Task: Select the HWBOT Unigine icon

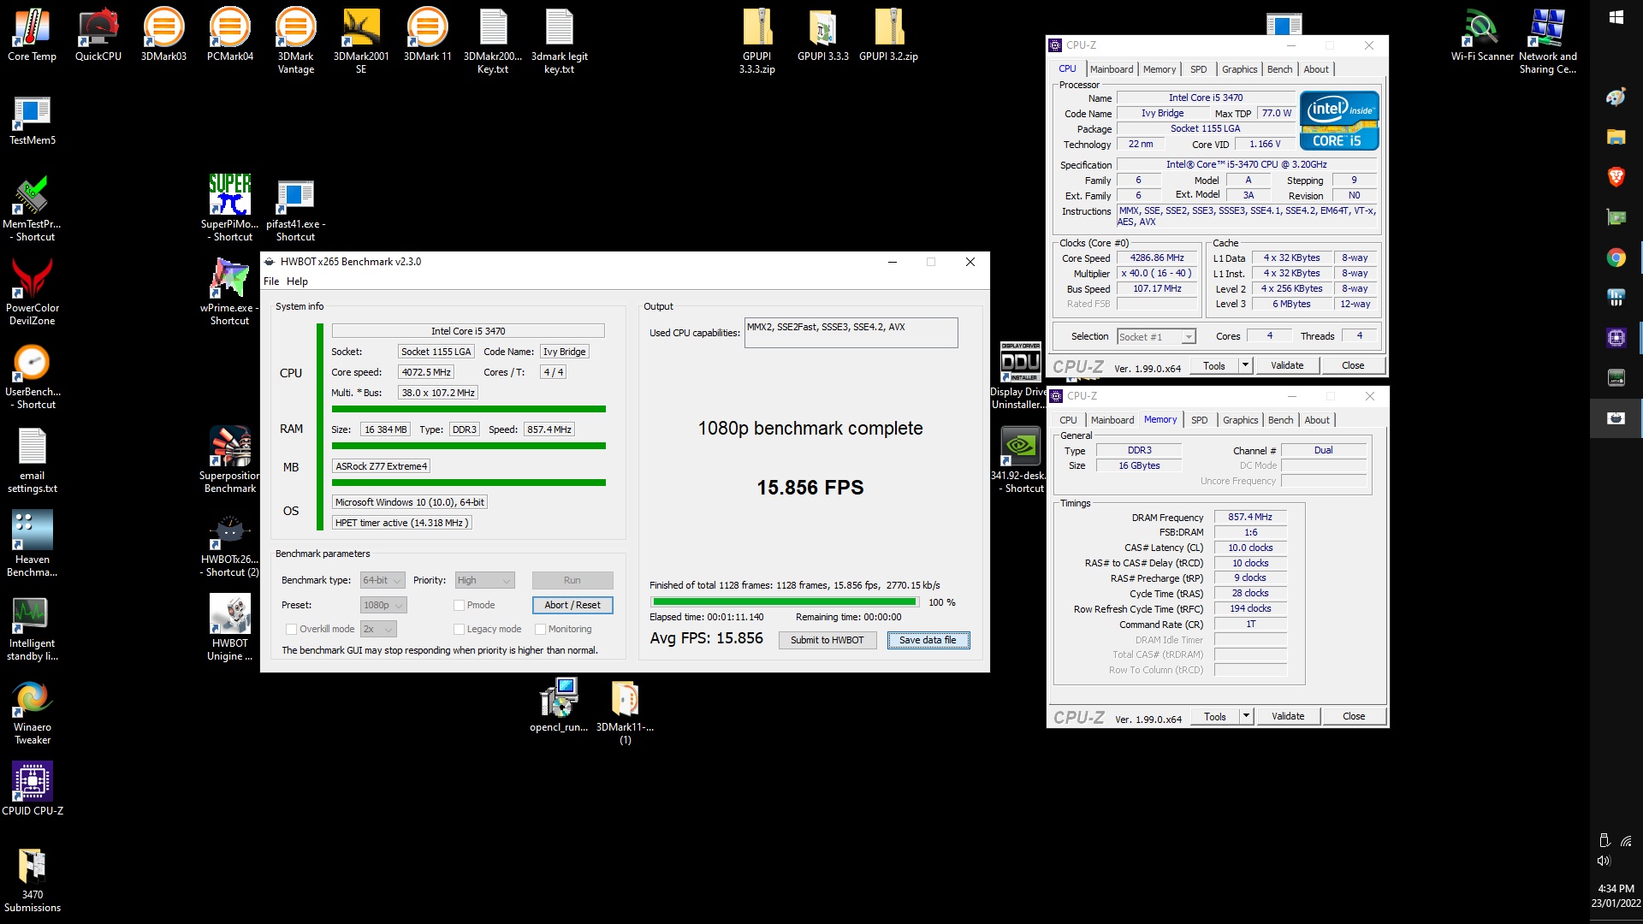Action: tap(230, 627)
